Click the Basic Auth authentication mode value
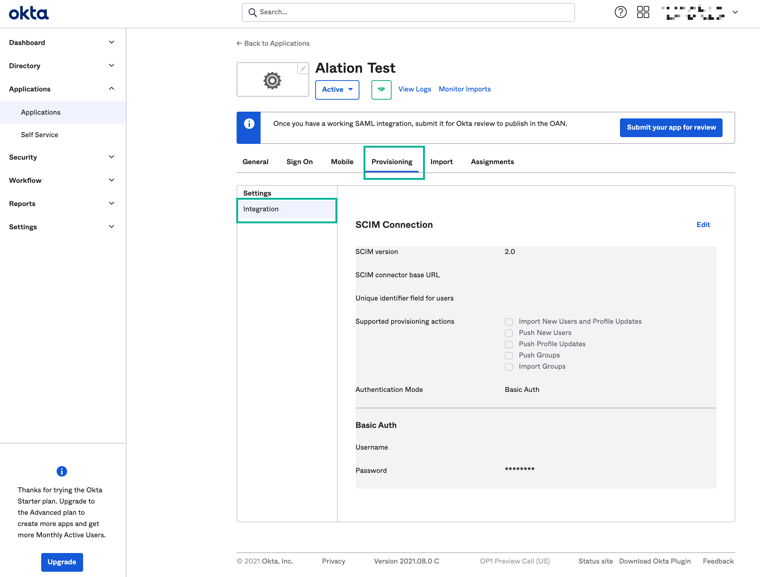Image resolution: width=760 pixels, height=577 pixels. click(522, 390)
